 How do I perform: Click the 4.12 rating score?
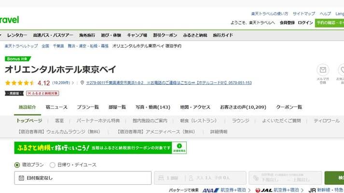[x=43, y=83]
